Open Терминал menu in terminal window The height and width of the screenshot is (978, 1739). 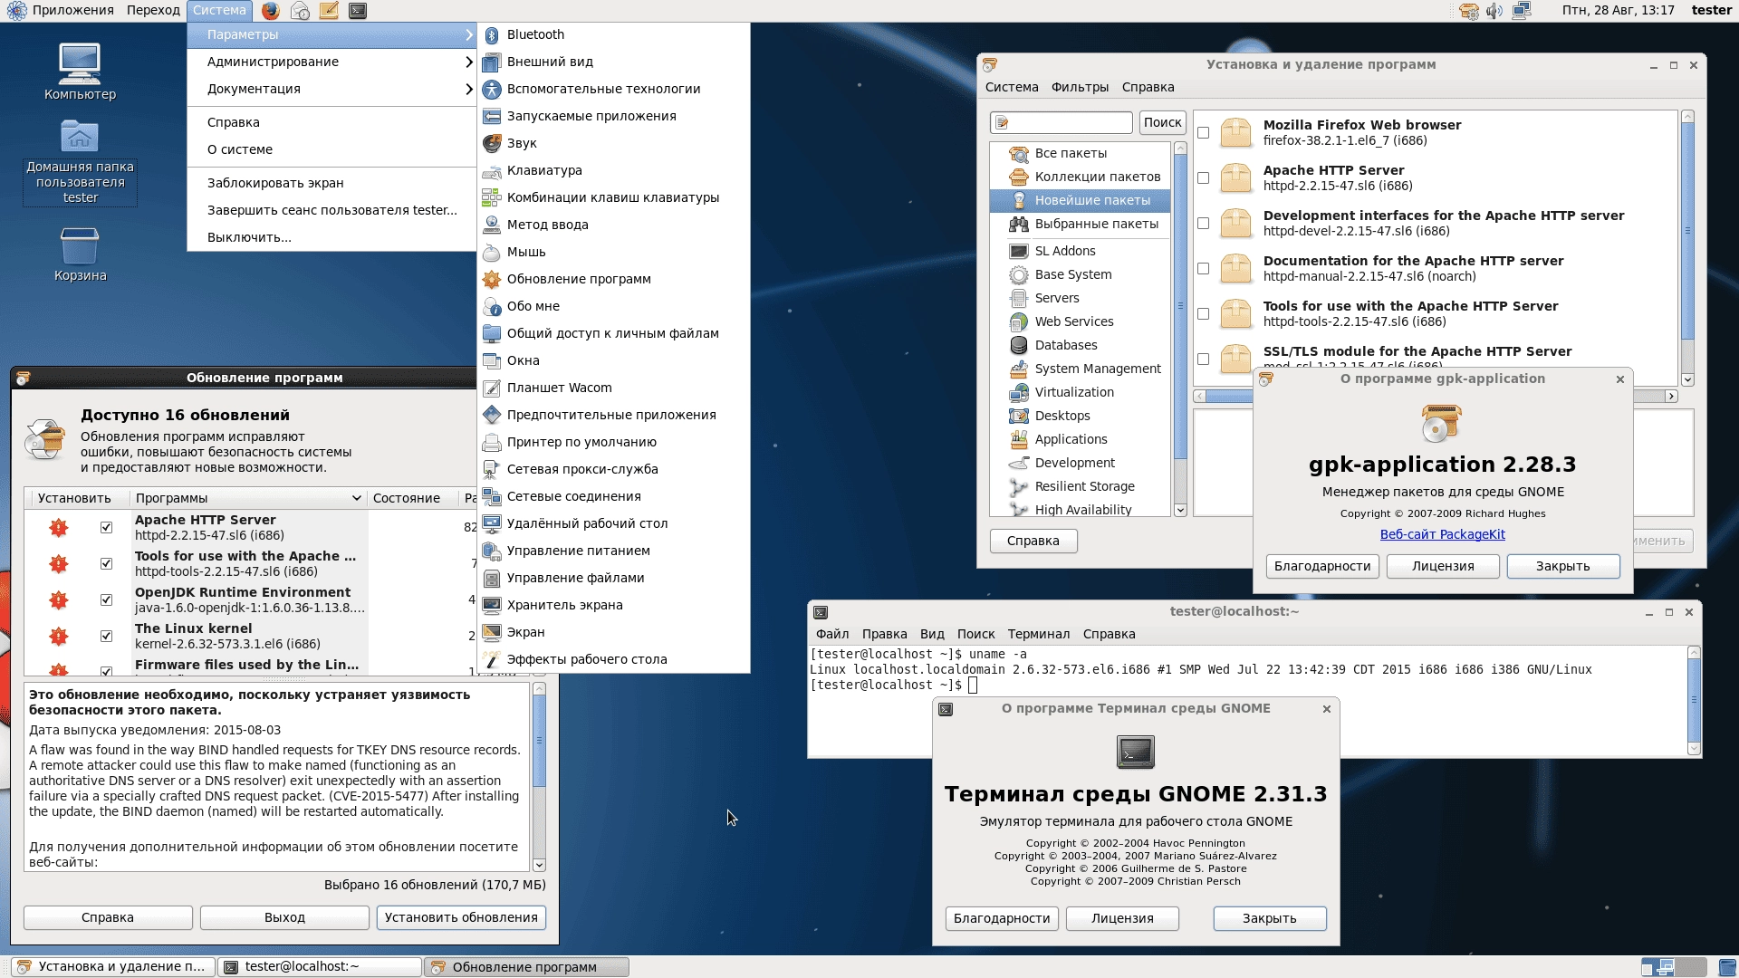(1039, 634)
